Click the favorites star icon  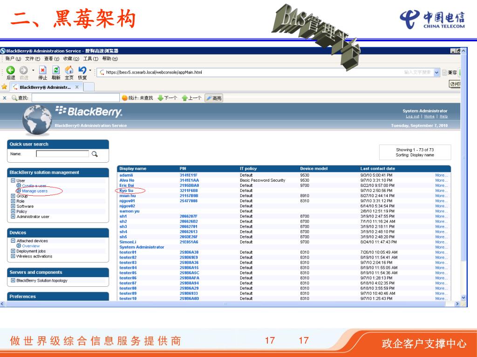pyautogui.click(x=4, y=87)
